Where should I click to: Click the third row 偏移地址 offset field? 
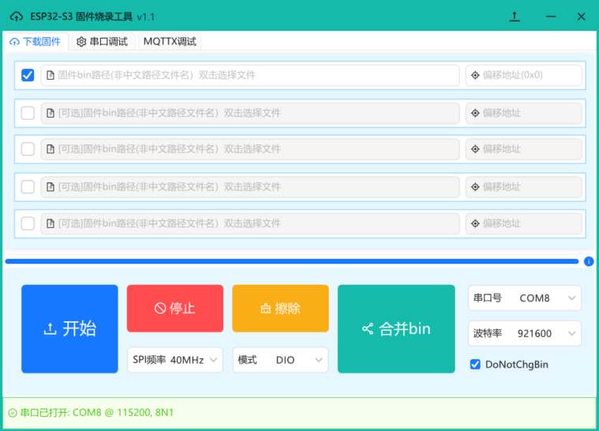524,149
